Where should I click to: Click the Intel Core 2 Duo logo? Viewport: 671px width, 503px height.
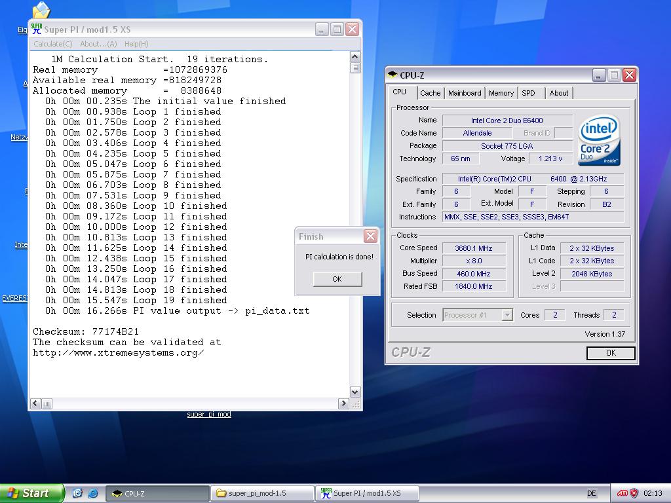(x=599, y=140)
